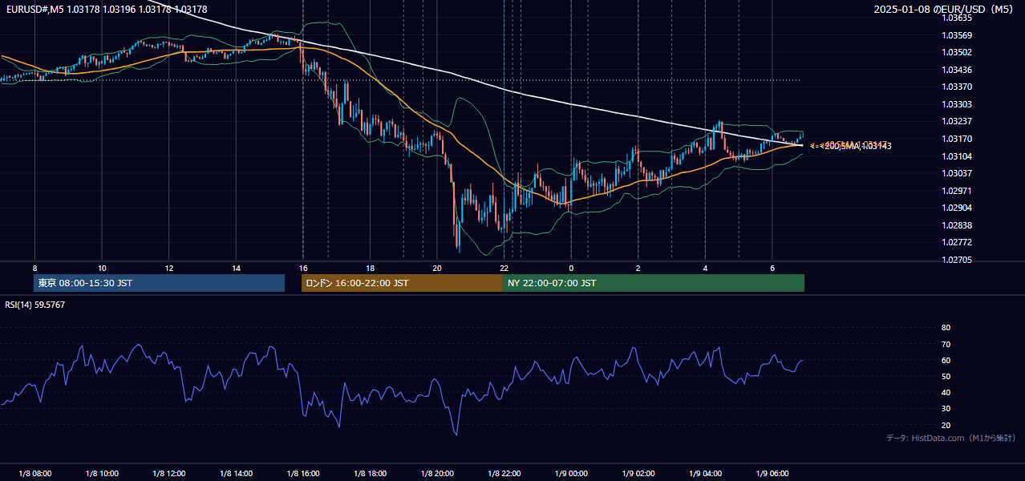Click hour tick 20 below price chart
The image size is (1025, 481).
click(437, 268)
